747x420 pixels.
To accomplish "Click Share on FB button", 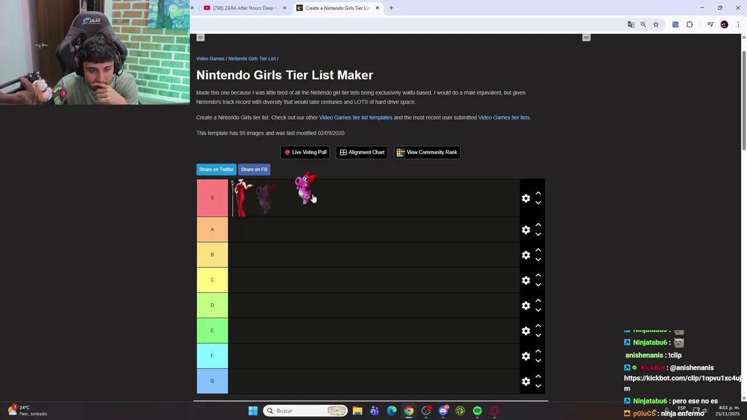I will [x=254, y=169].
